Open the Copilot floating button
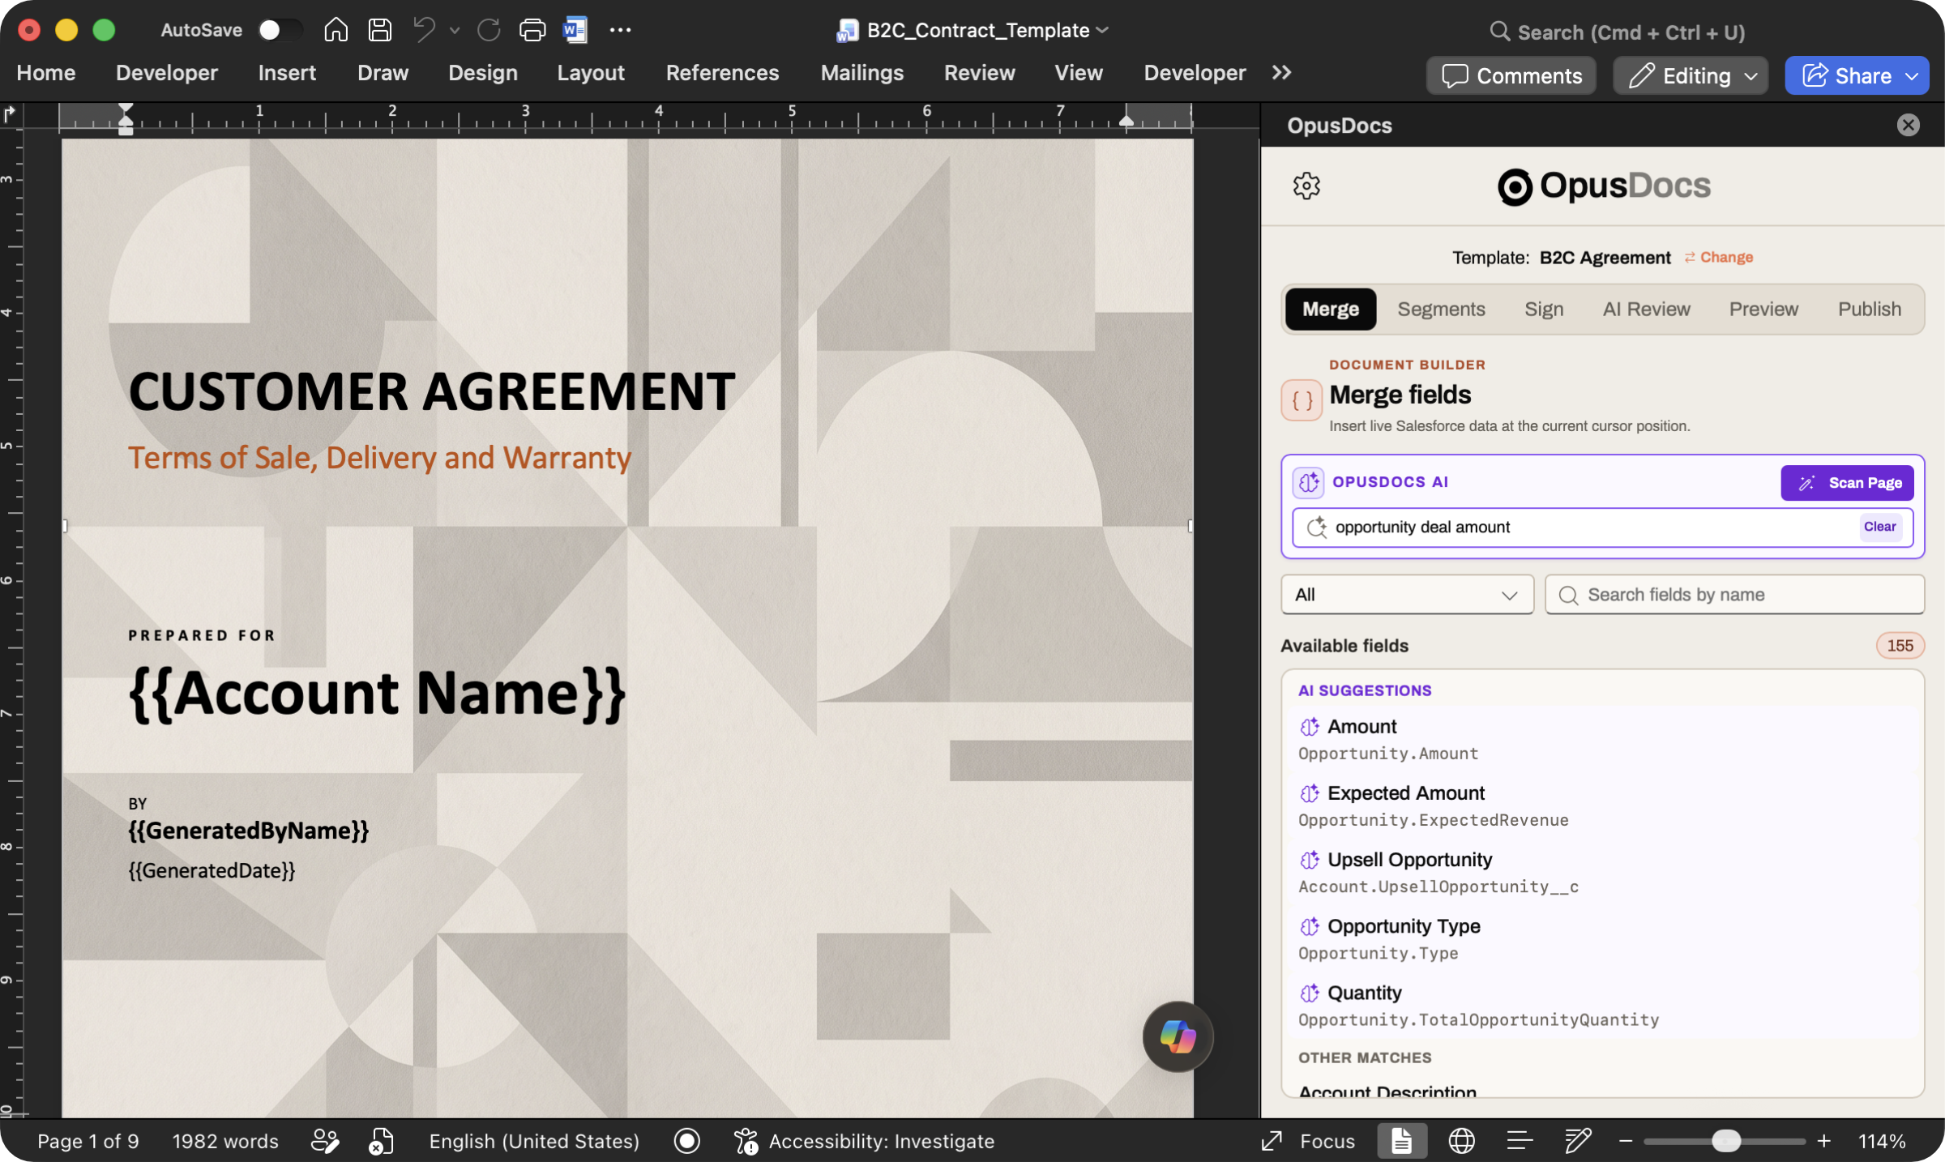Screen dimensions: 1945x1162 tap(1178, 1036)
